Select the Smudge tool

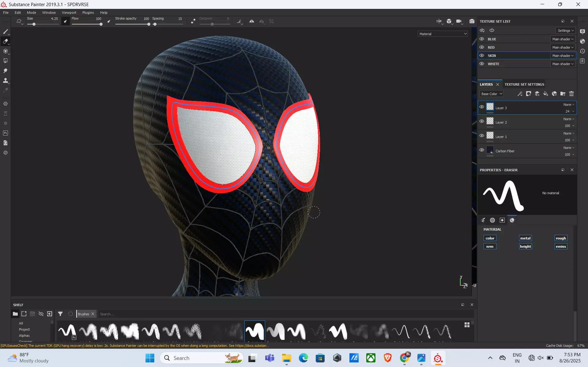6,71
